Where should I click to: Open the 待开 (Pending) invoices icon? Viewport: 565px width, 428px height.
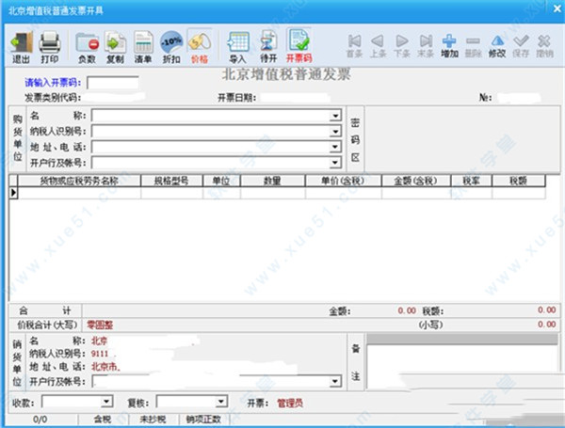click(x=268, y=44)
